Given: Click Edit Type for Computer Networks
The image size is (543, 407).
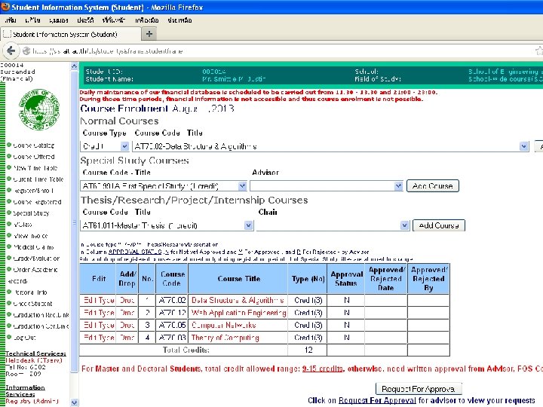Looking at the screenshot, I should (x=99, y=325).
